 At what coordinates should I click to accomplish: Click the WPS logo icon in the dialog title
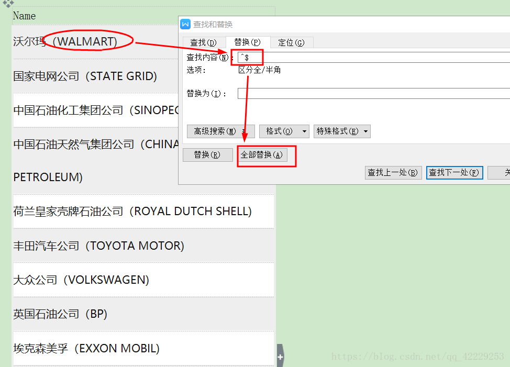tap(185, 24)
